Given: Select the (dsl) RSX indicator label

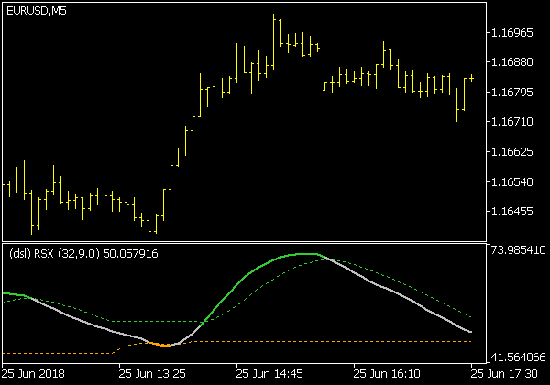Looking at the screenshot, I should coord(82,253).
